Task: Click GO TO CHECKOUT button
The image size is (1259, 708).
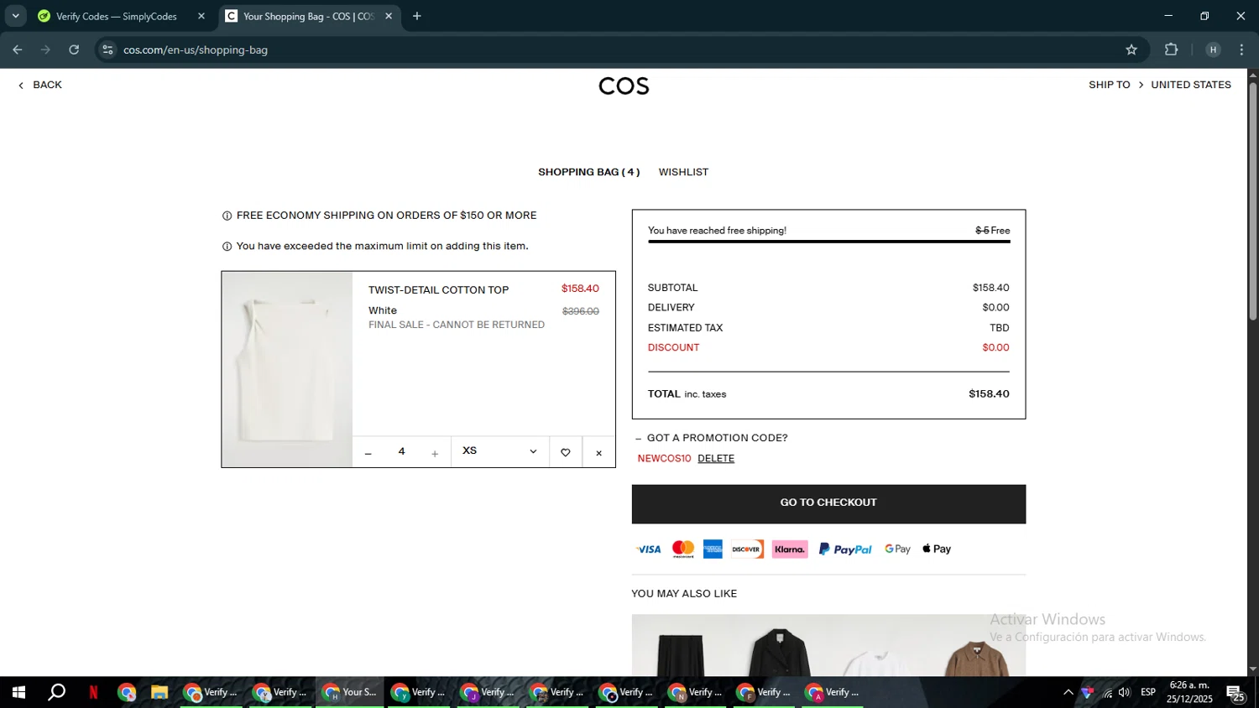Action: 828,503
